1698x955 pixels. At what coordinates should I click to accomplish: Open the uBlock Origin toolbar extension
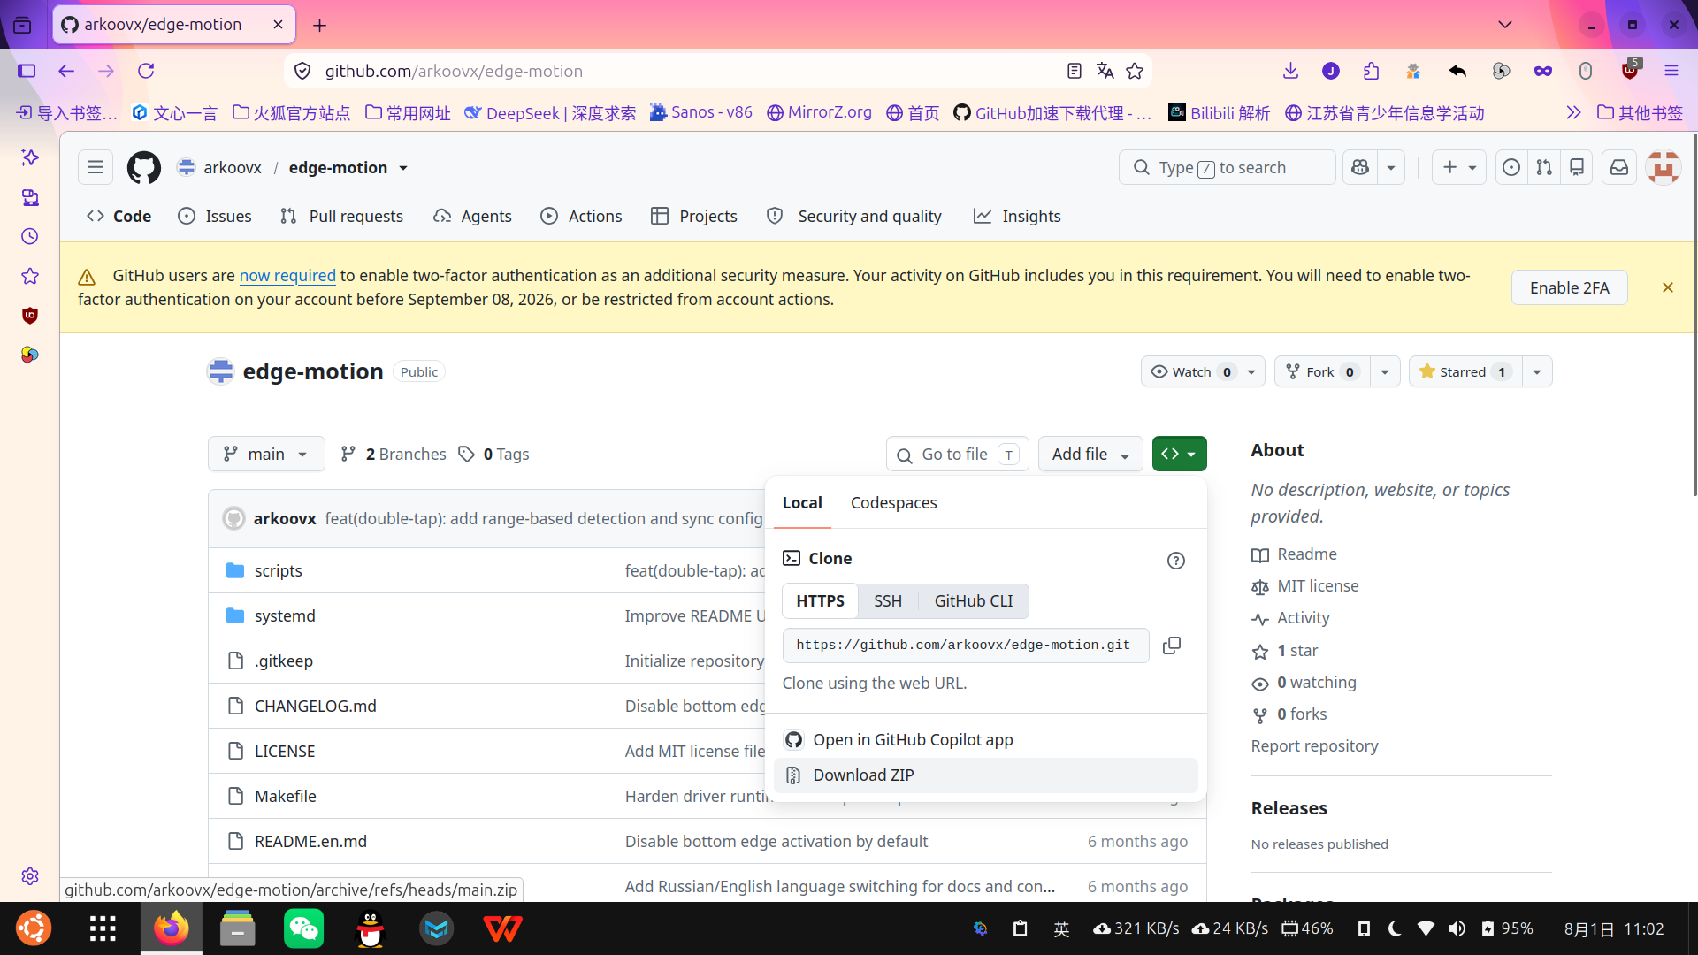(1630, 71)
